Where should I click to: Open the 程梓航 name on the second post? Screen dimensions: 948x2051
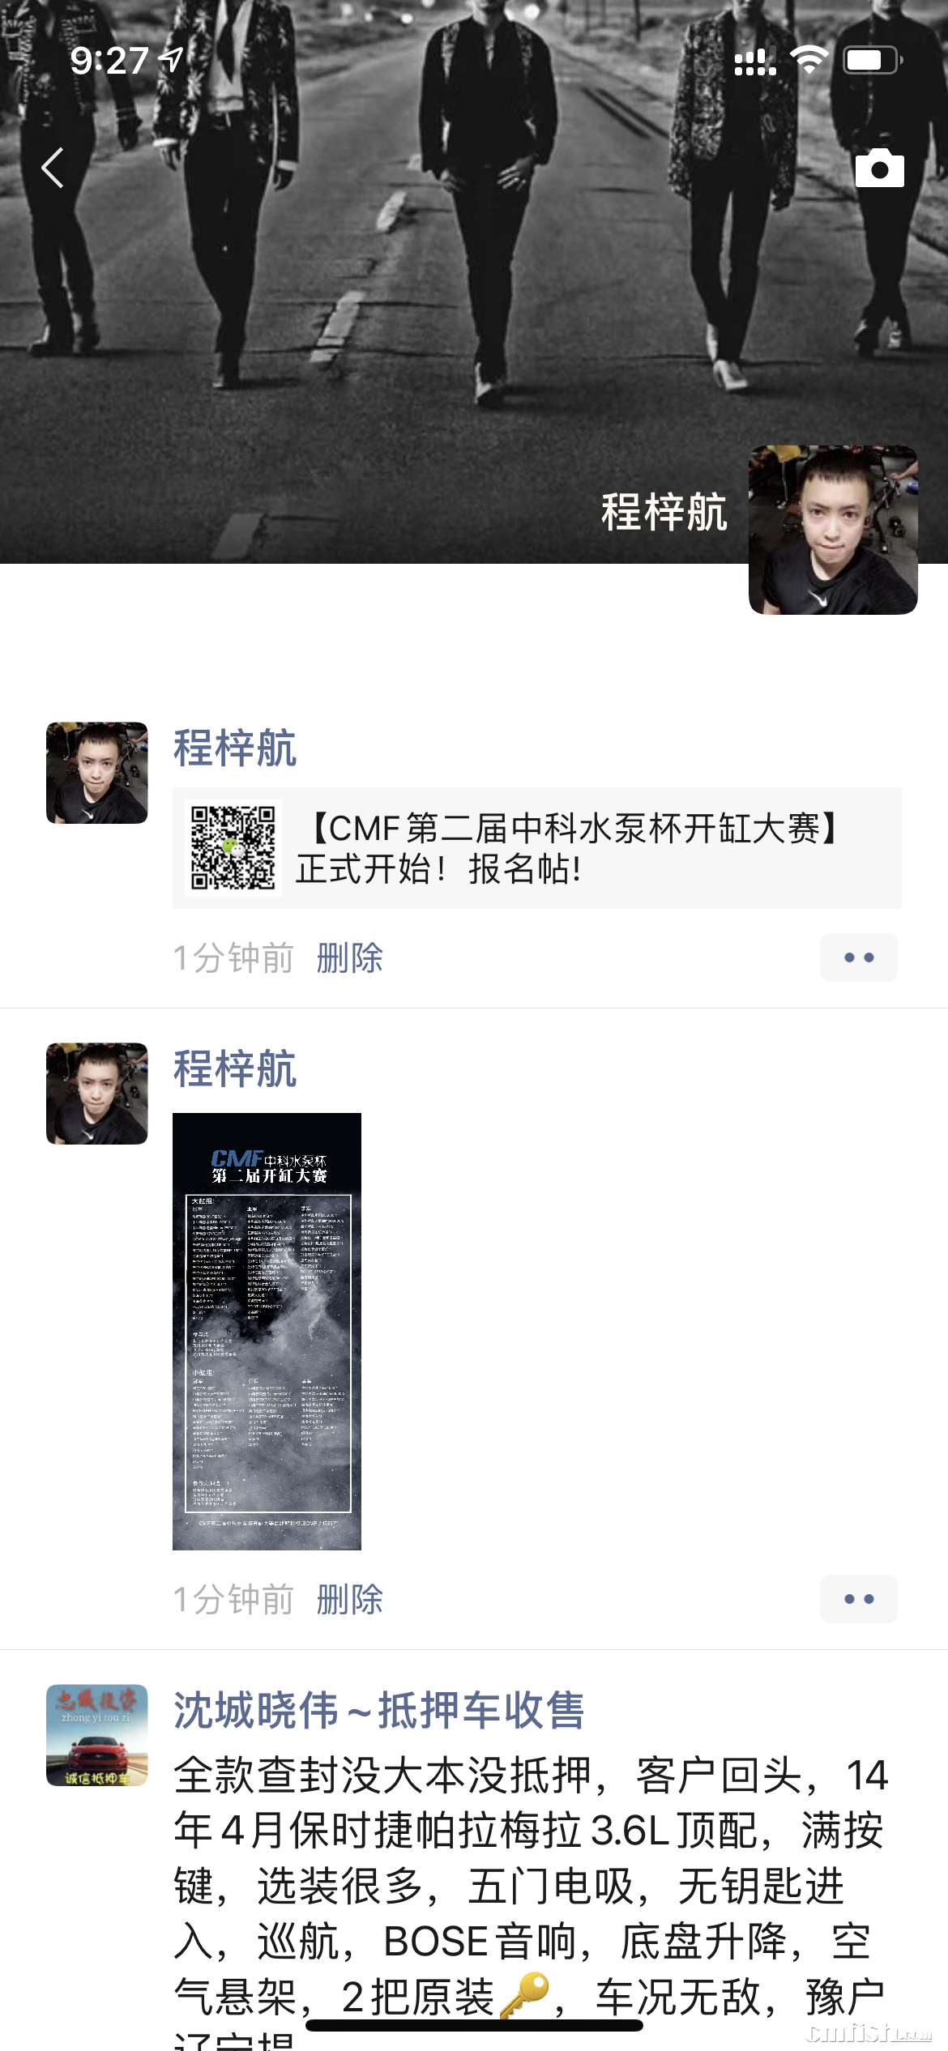[x=235, y=1068]
